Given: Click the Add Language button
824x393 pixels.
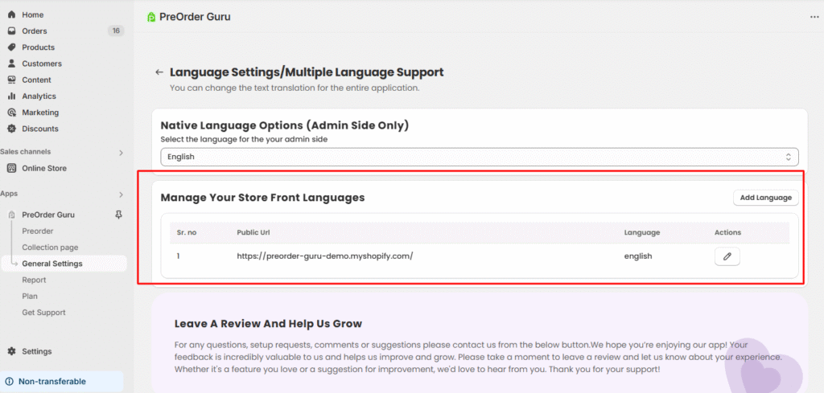Looking at the screenshot, I should click(765, 198).
